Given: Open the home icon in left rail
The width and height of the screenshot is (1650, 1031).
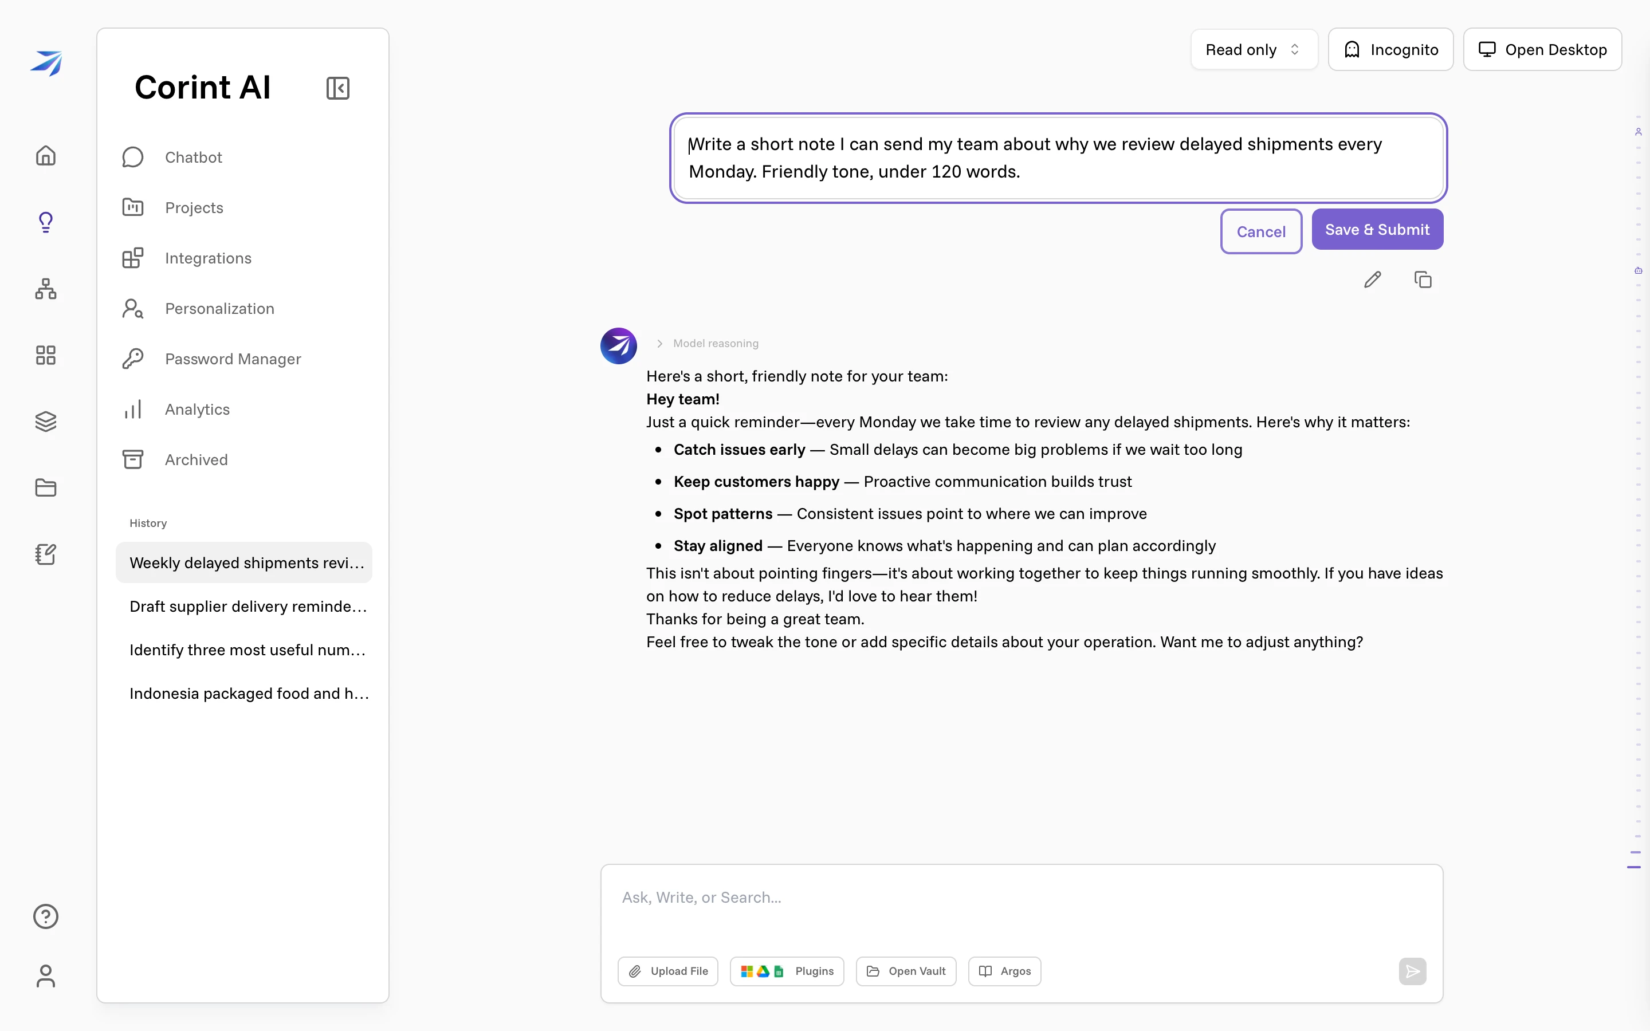Looking at the screenshot, I should pos(46,155).
